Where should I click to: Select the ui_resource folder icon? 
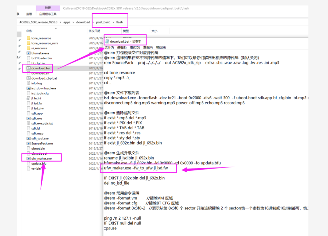coord(28,48)
